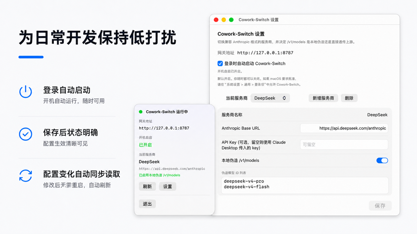Click the 保存 button
The image size is (417, 234).
(380, 206)
